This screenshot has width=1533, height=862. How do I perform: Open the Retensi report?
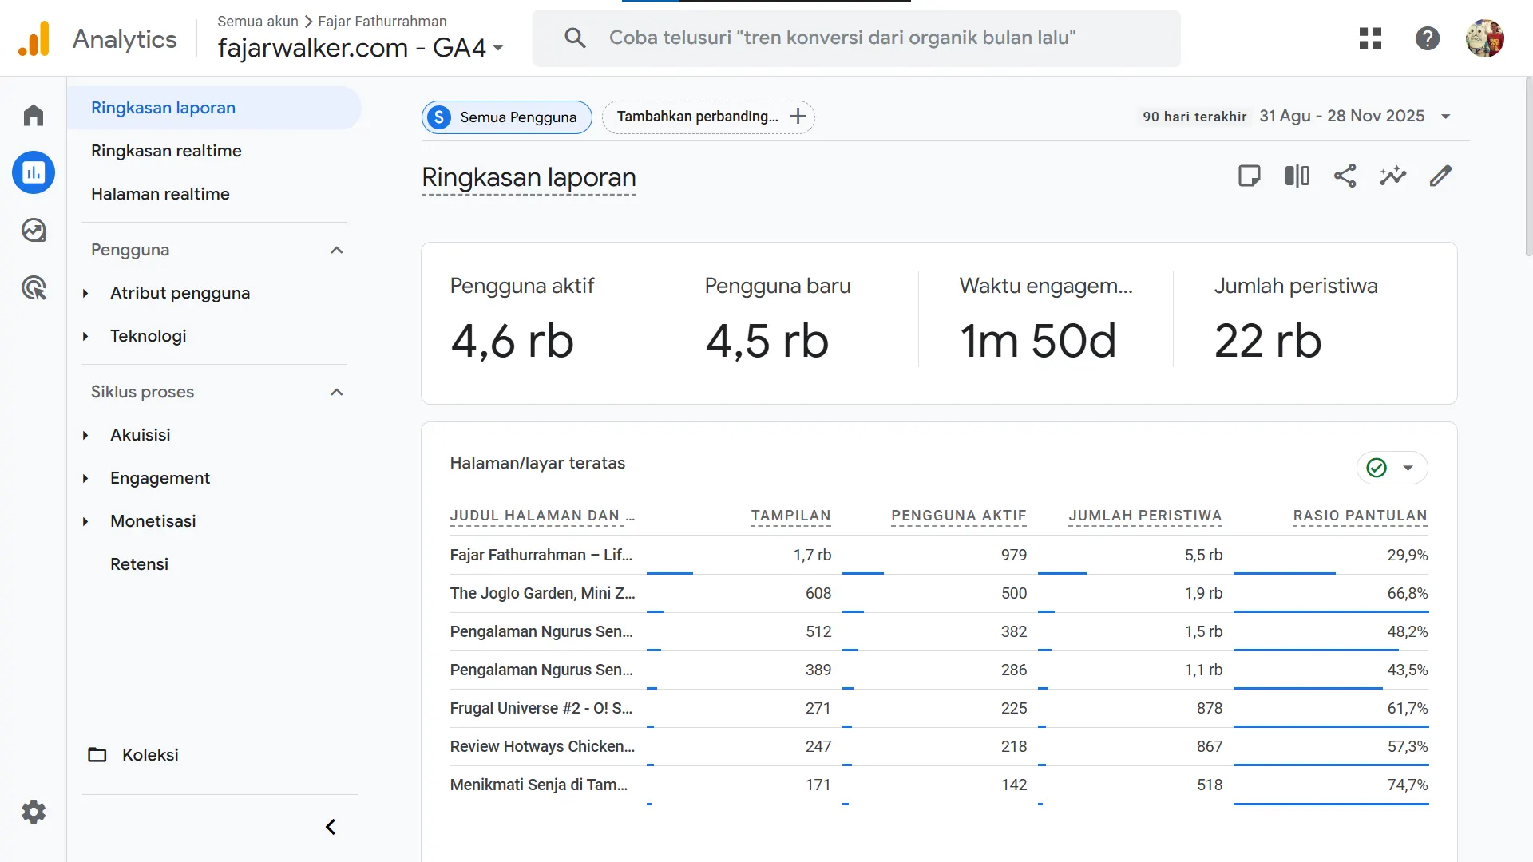click(139, 564)
